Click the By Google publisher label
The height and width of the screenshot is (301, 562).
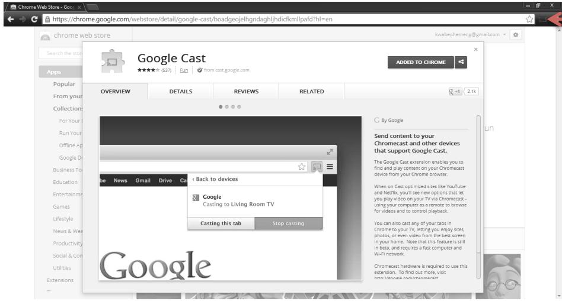[x=389, y=121]
